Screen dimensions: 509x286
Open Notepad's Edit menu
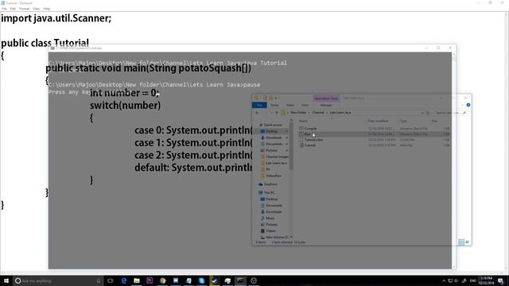coord(13,9)
